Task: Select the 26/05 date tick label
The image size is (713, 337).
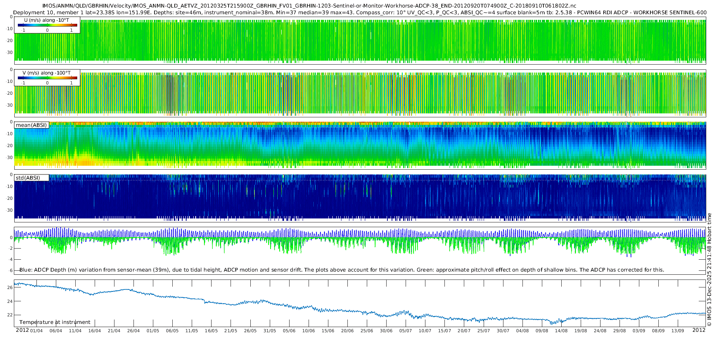Action: coord(250,331)
